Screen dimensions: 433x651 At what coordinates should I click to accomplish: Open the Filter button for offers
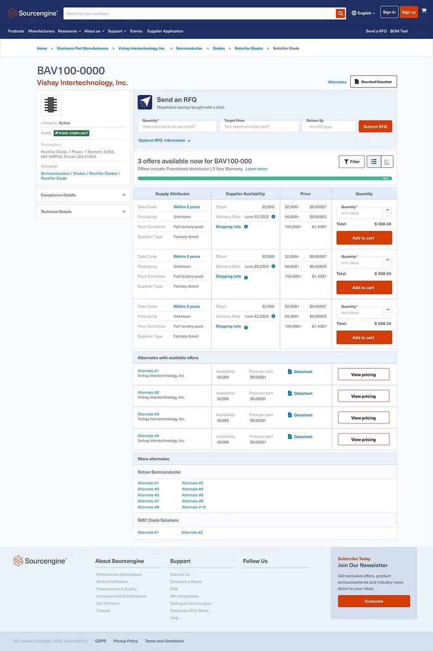(352, 162)
